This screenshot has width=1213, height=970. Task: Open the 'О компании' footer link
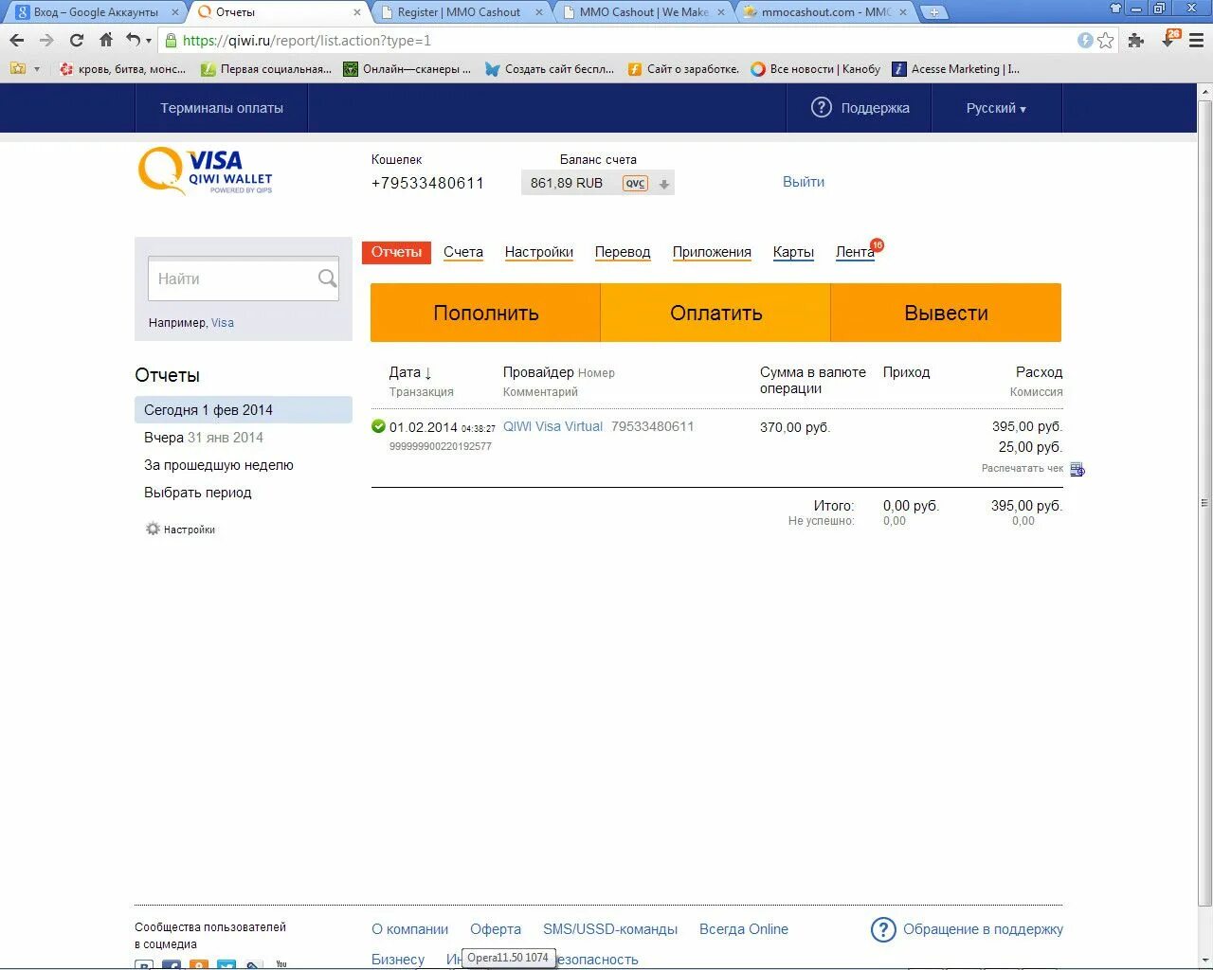click(409, 929)
